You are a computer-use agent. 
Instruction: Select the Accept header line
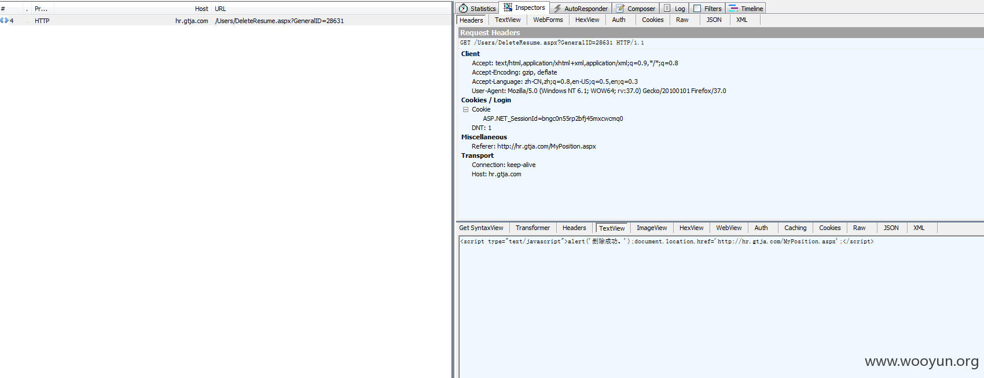pyautogui.click(x=575, y=63)
